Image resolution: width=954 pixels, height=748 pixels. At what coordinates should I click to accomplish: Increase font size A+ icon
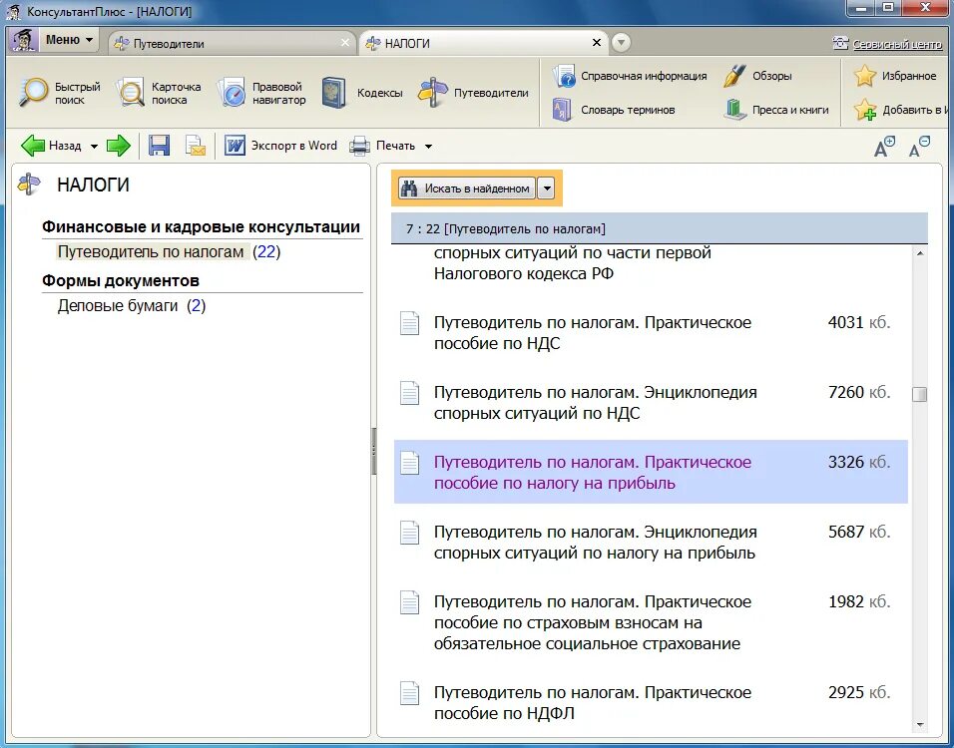pyautogui.click(x=884, y=147)
